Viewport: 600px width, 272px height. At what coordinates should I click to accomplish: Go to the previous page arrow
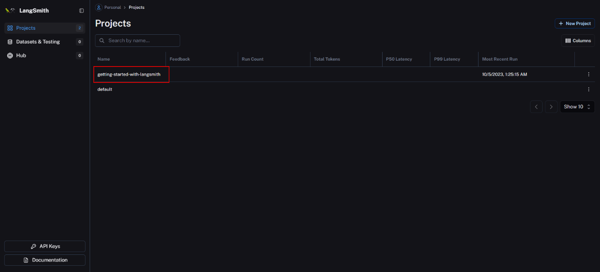point(536,107)
